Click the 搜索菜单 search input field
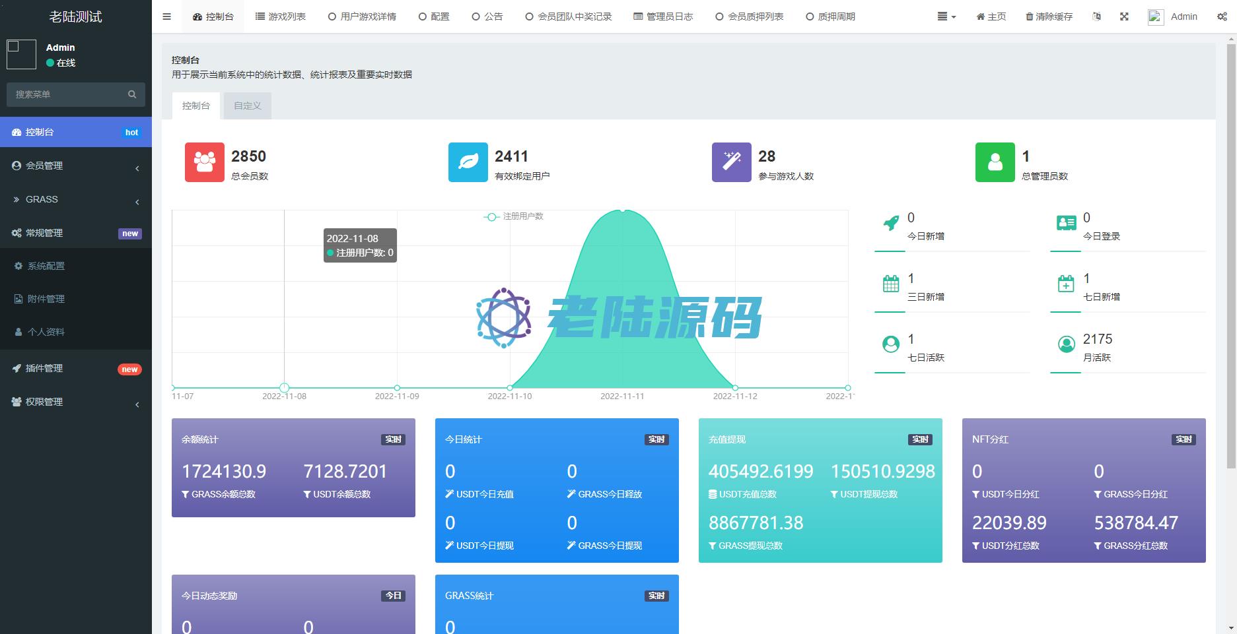Viewport: 1237px width, 634px height. click(x=66, y=94)
